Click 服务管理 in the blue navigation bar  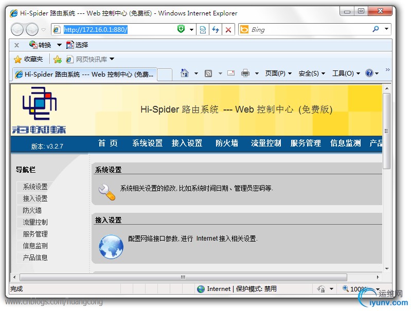point(306,143)
